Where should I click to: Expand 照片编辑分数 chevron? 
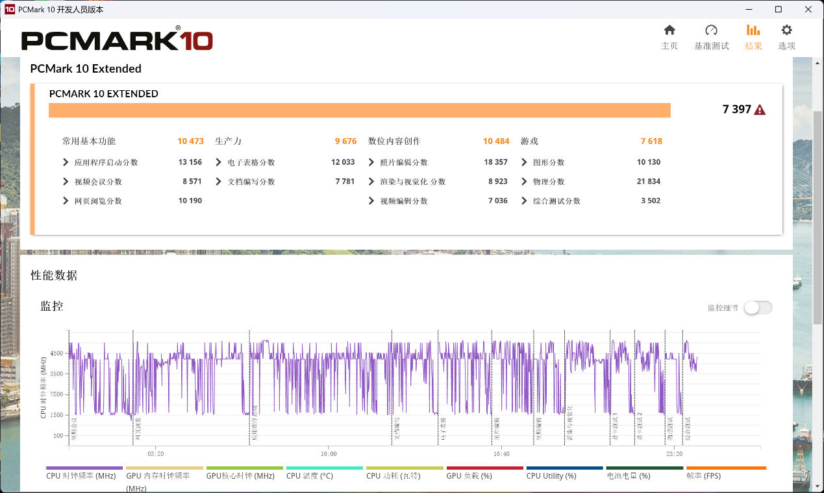[x=371, y=162]
